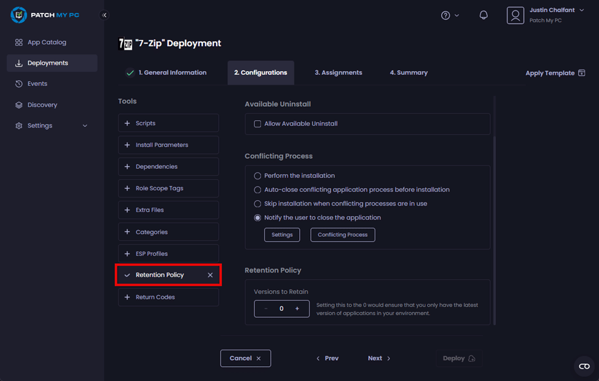
Task: Open the help question mark menu
Action: pyautogui.click(x=446, y=15)
